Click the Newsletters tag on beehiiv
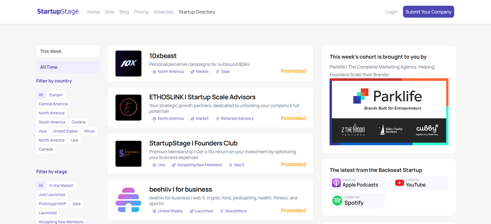 (236, 211)
